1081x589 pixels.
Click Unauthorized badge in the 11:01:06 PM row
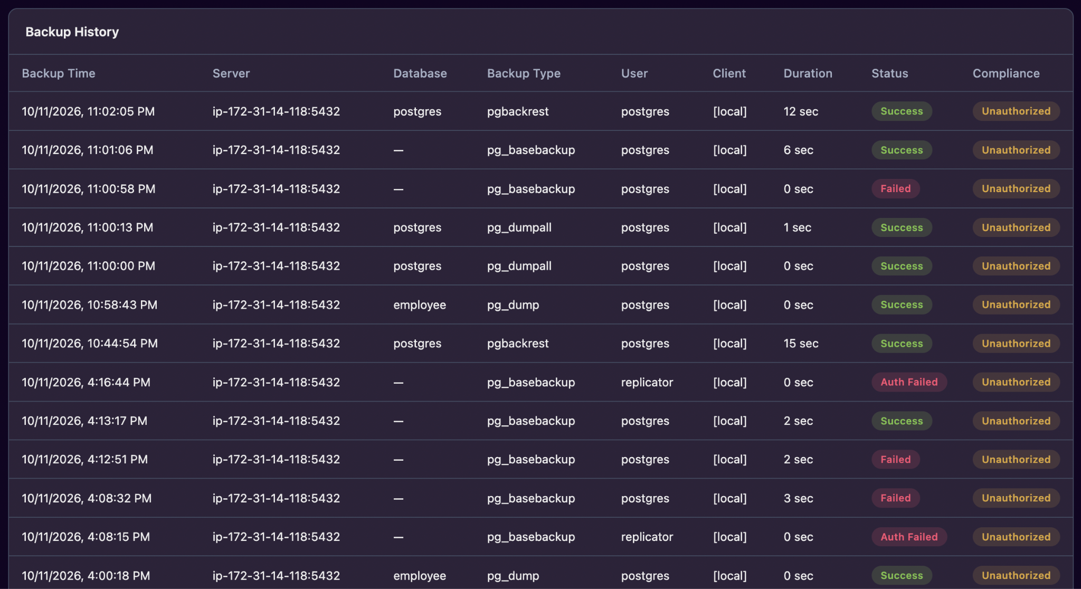(x=1016, y=150)
